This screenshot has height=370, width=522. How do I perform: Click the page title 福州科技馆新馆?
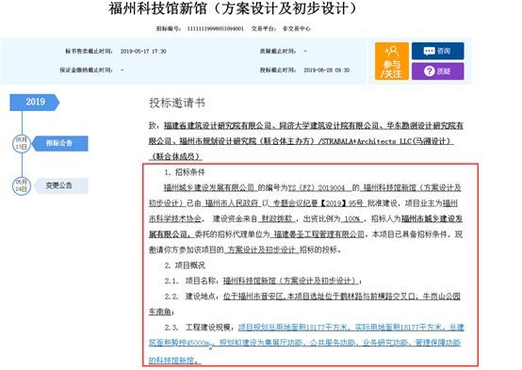coord(233,8)
